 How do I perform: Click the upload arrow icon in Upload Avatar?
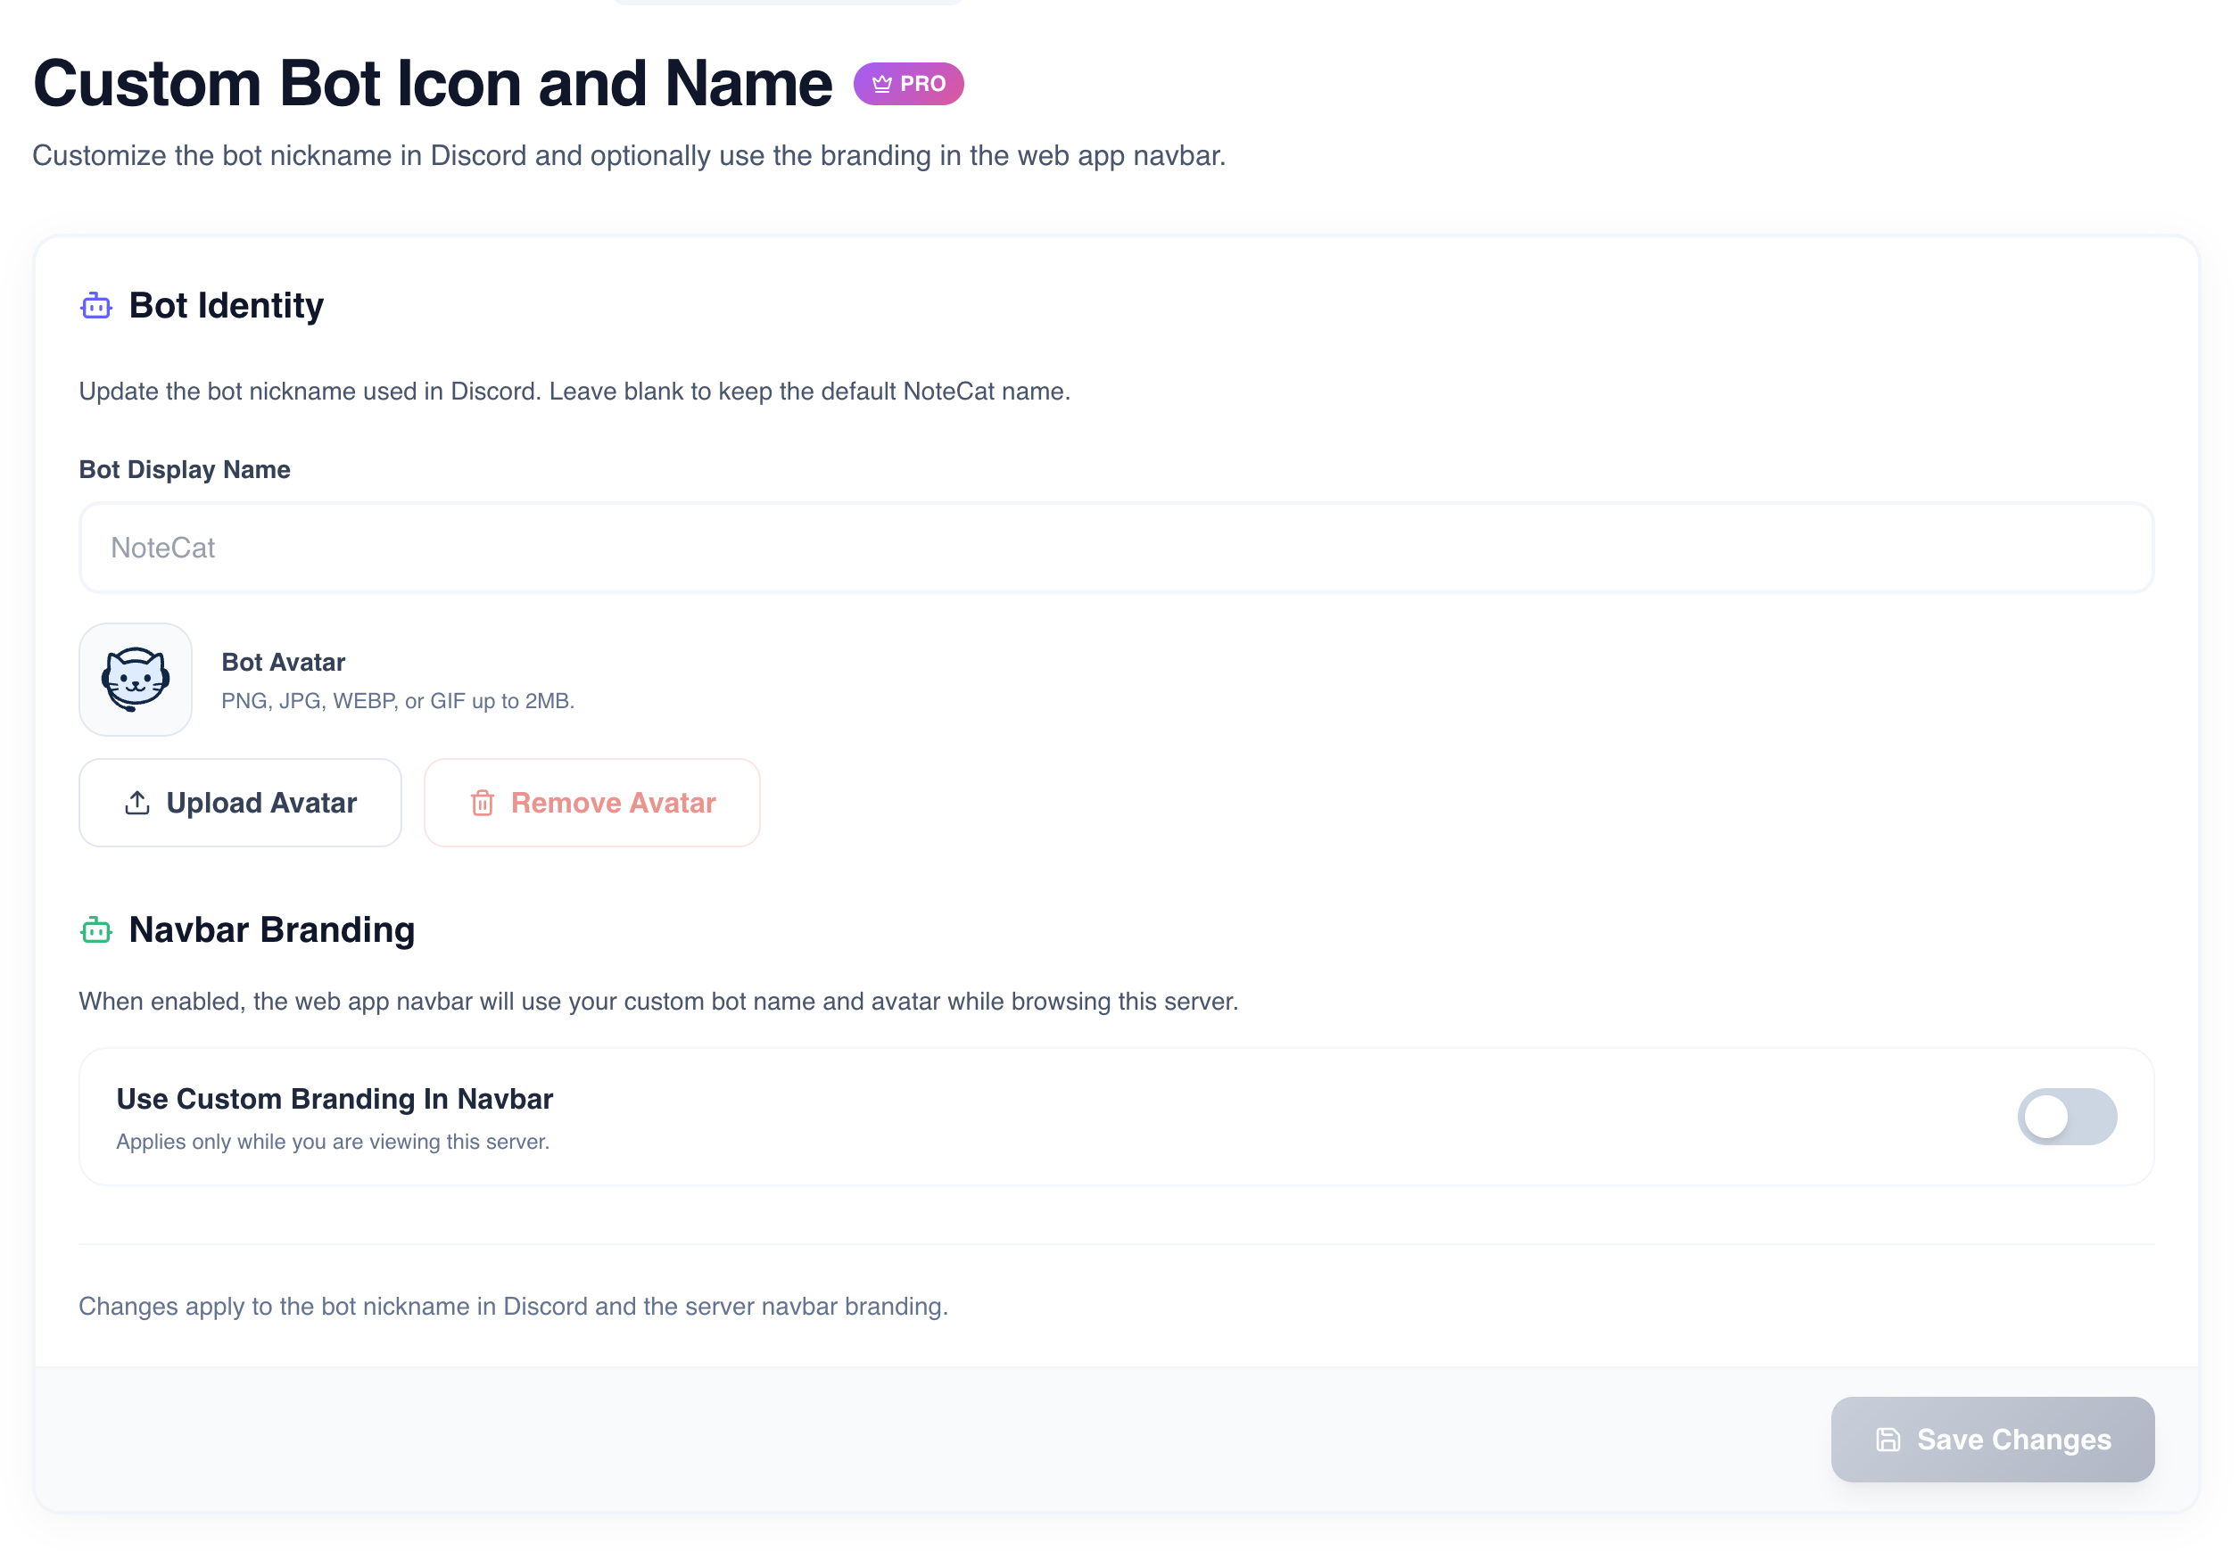[x=137, y=803]
